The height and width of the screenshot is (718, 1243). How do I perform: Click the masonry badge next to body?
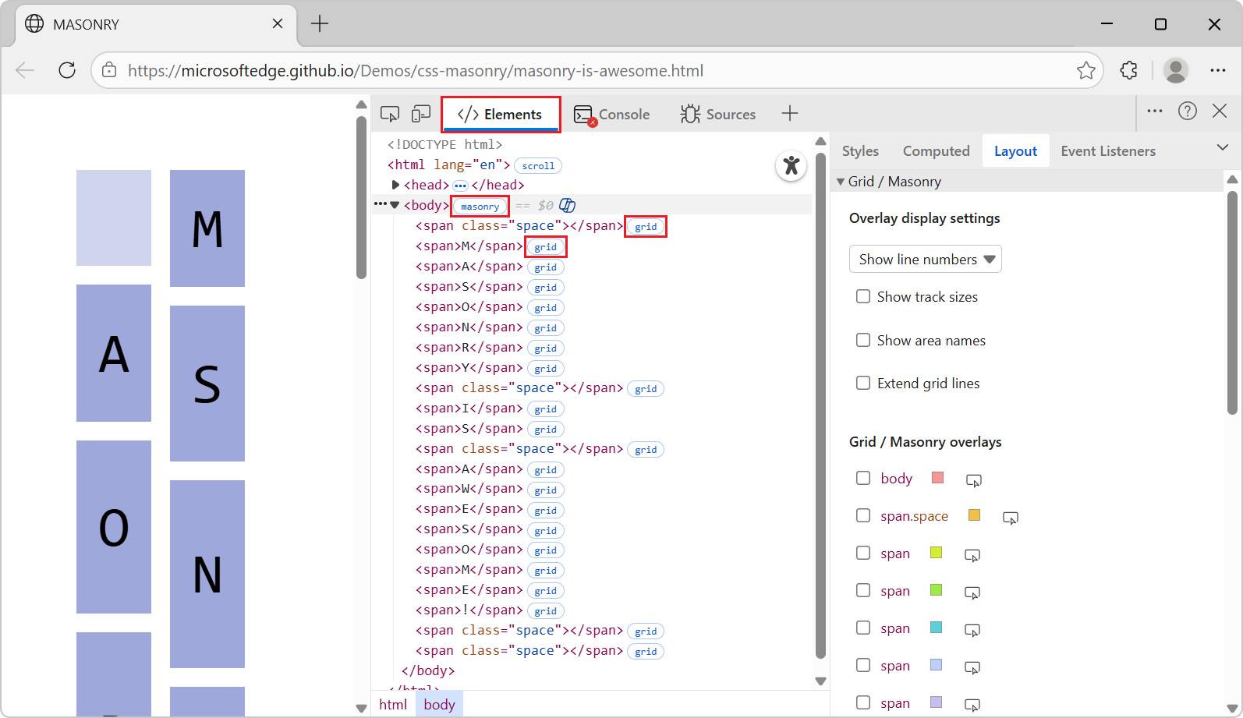[480, 207]
